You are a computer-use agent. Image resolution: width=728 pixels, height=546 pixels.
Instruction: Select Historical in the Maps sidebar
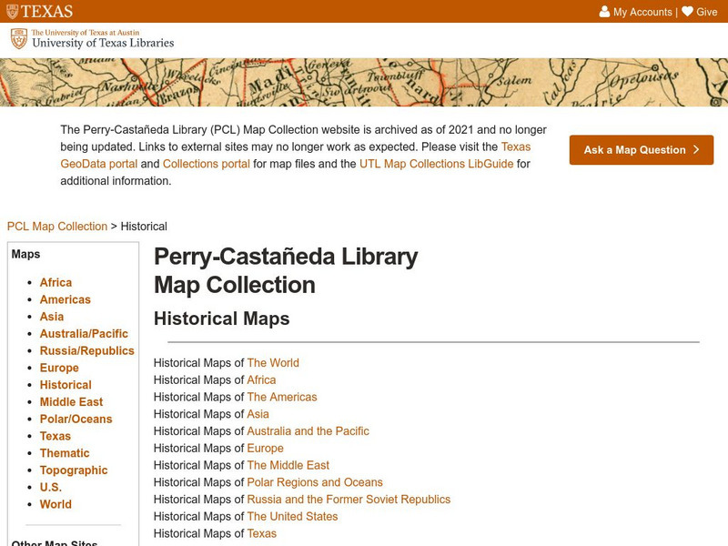tap(65, 384)
